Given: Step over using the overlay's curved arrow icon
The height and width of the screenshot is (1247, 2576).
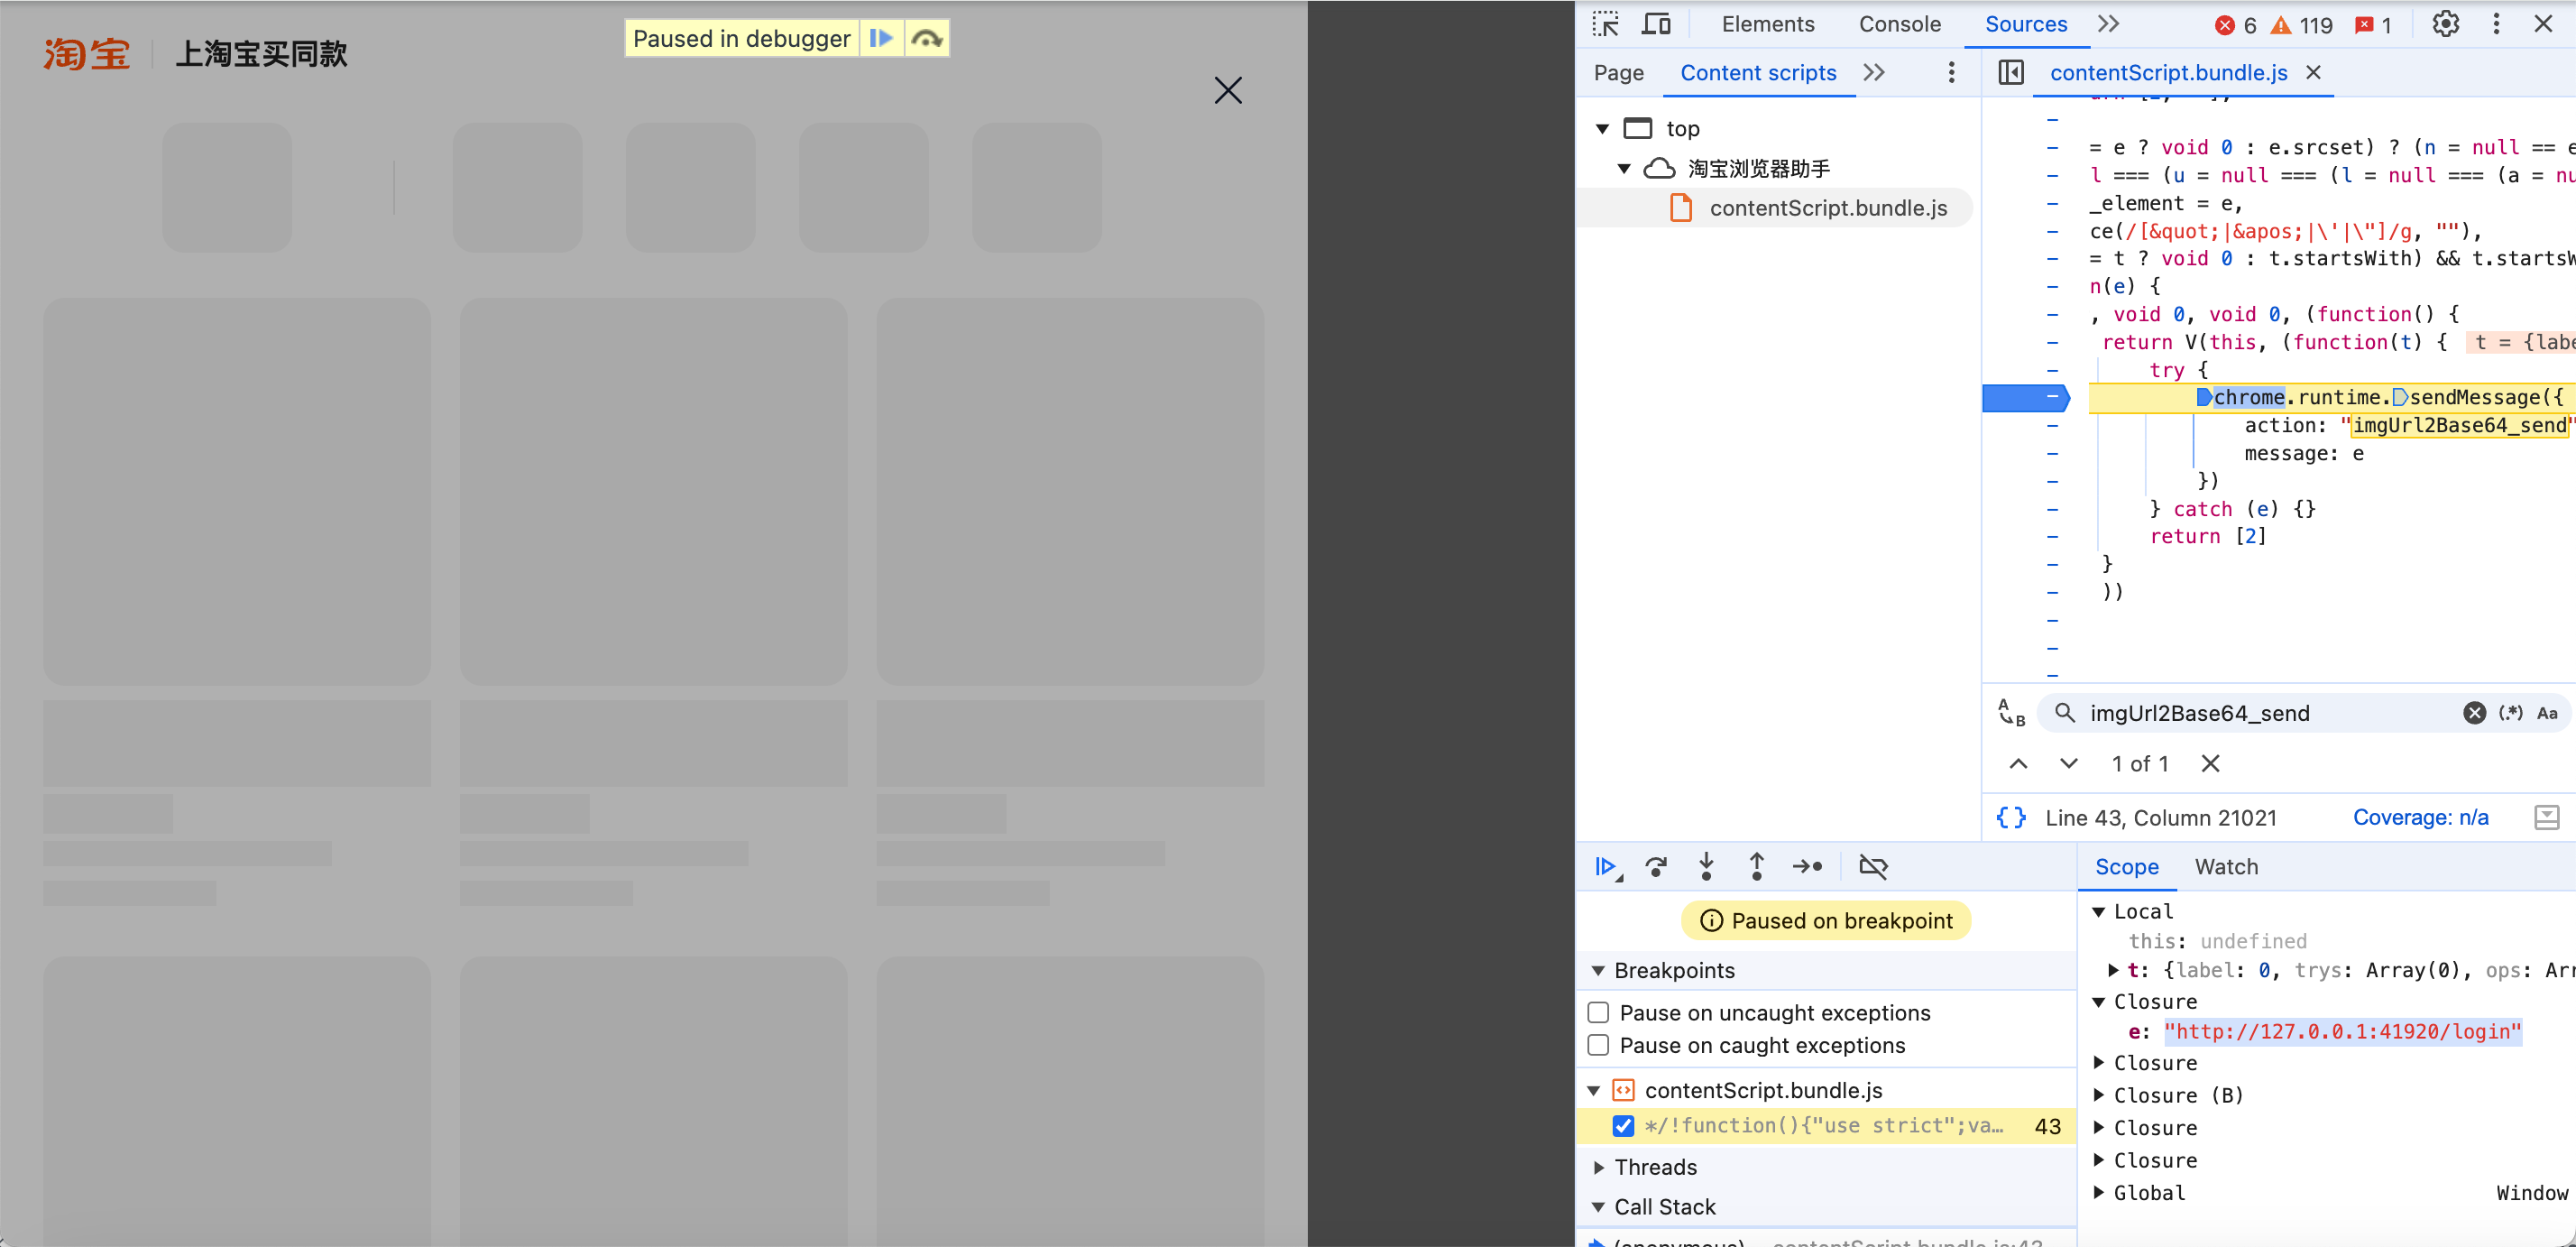Looking at the screenshot, I should [x=927, y=38].
